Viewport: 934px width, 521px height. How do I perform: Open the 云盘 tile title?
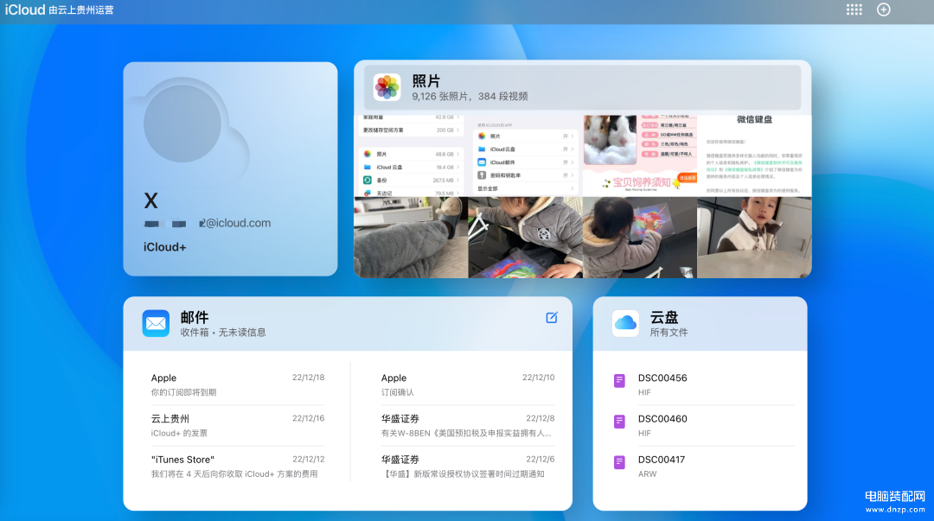664,317
